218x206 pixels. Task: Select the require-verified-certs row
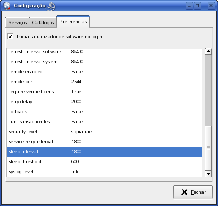tap(105, 92)
